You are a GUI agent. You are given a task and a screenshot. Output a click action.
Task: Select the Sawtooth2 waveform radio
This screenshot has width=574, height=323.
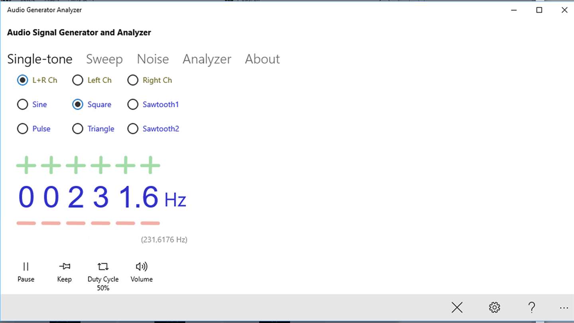[153, 129]
